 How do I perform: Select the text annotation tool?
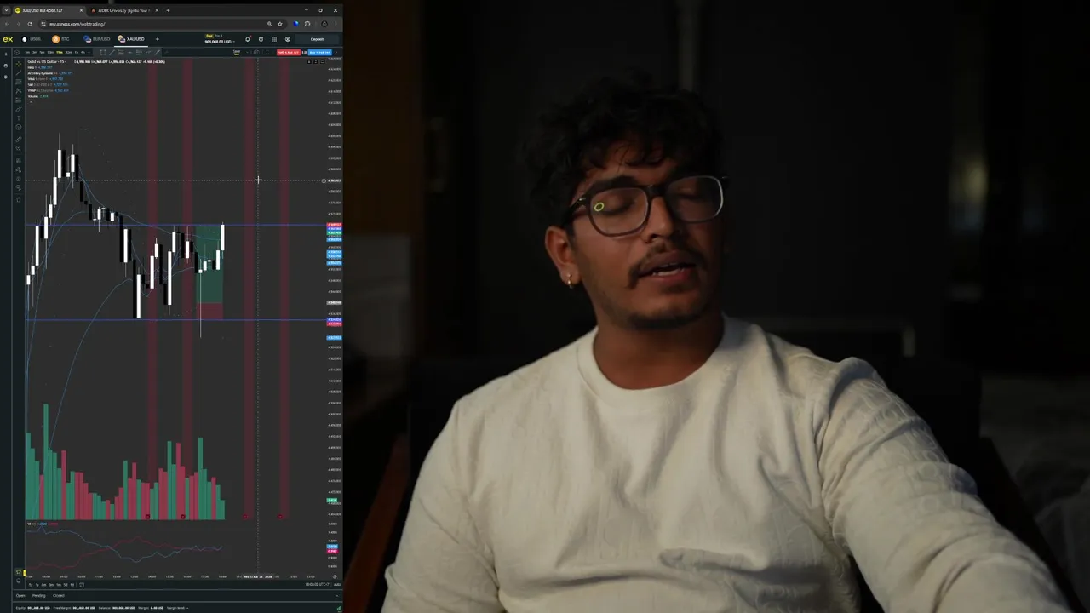click(19, 118)
